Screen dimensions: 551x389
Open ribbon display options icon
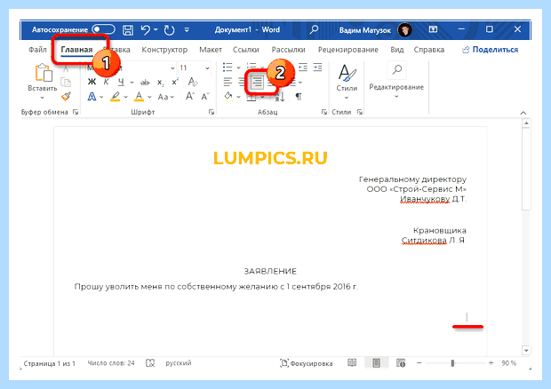(433, 29)
